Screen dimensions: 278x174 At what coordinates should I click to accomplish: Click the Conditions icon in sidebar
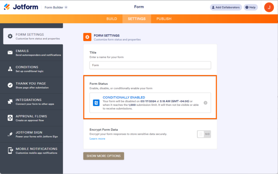tap(10, 69)
